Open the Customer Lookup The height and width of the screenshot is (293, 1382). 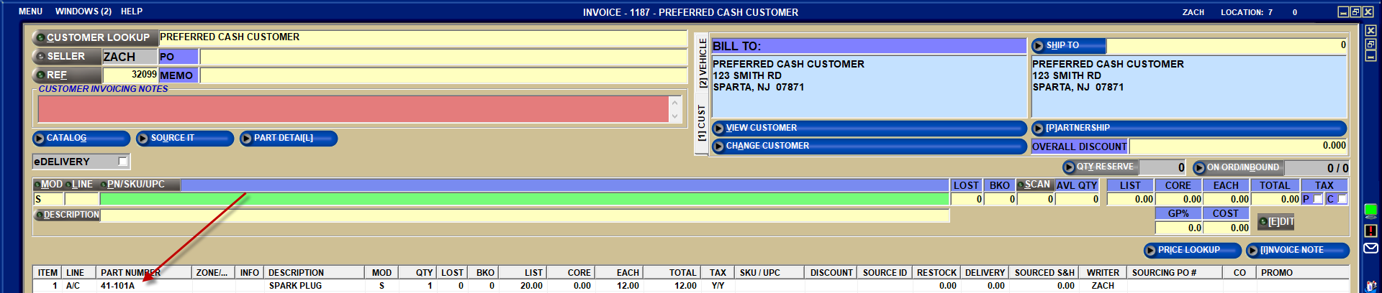(x=94, y=37)
